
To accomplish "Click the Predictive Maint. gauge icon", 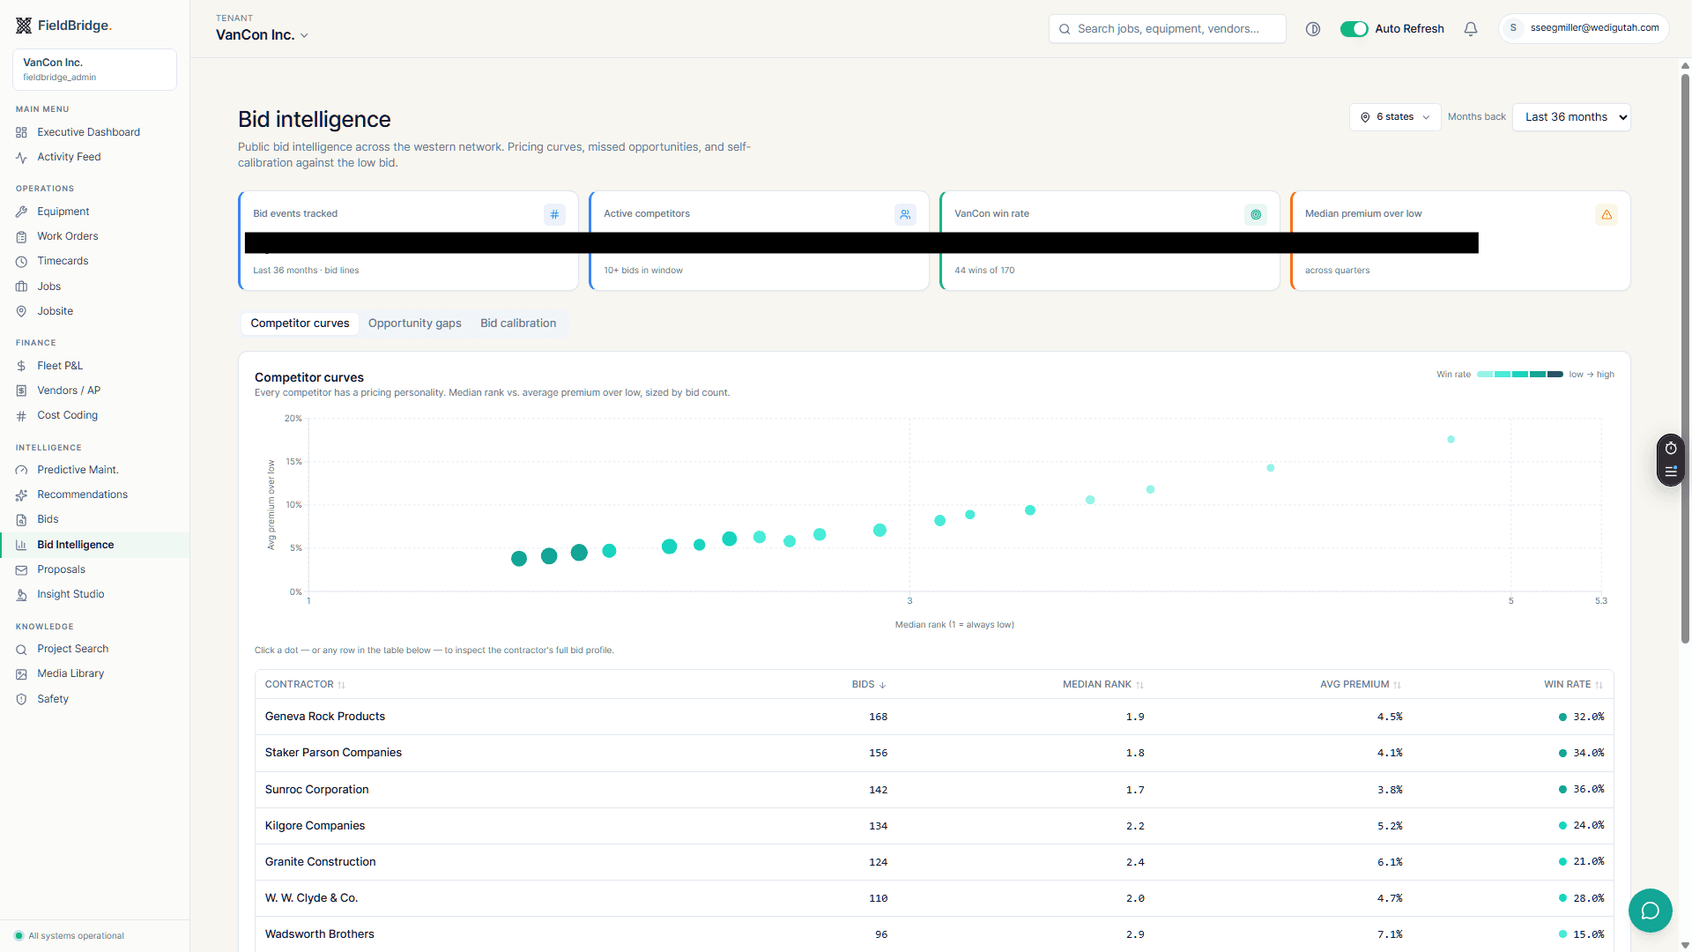I will 21,470.
